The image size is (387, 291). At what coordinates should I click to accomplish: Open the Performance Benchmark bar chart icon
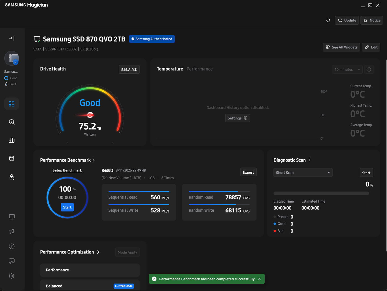tap(12, 140)
